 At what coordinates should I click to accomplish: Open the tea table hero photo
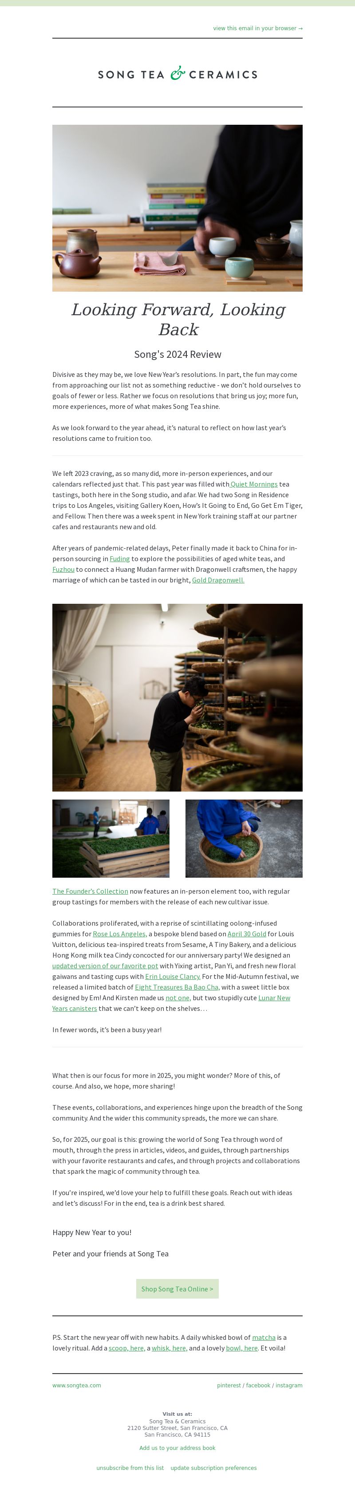click(x=177, y=208)
